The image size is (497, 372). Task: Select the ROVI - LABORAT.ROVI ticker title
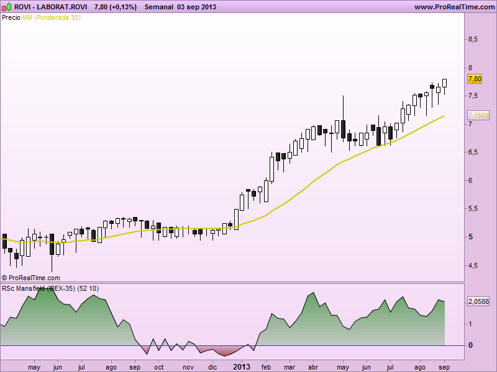[51, 7]
